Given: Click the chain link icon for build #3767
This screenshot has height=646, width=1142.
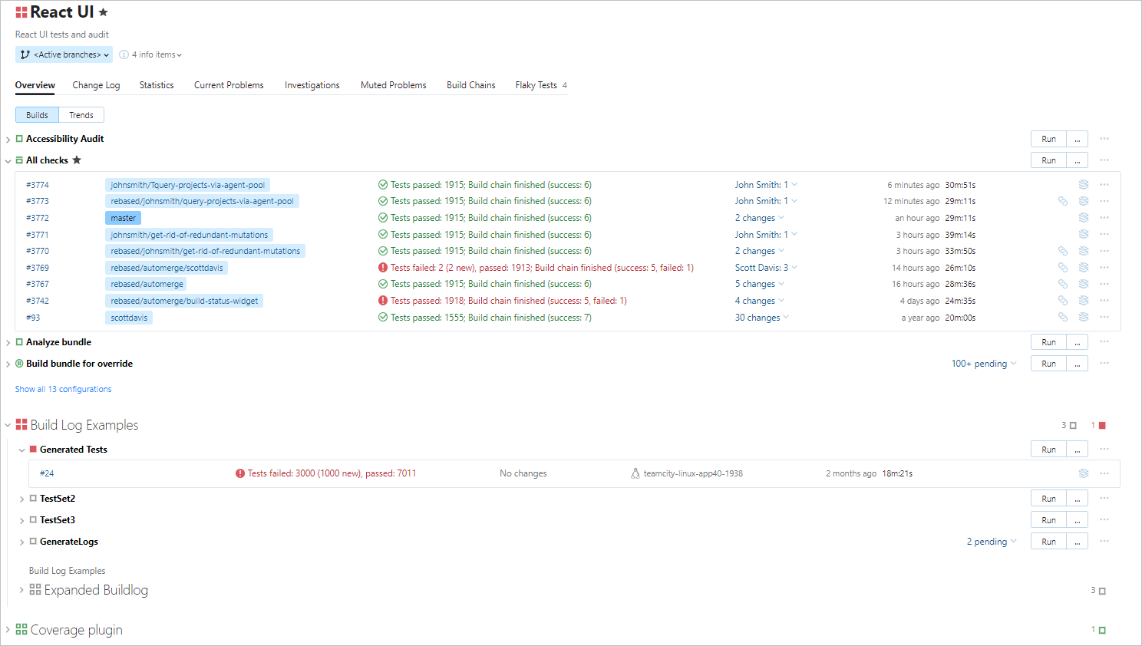Looking at the screenshot, I should tap(1063, 284).
